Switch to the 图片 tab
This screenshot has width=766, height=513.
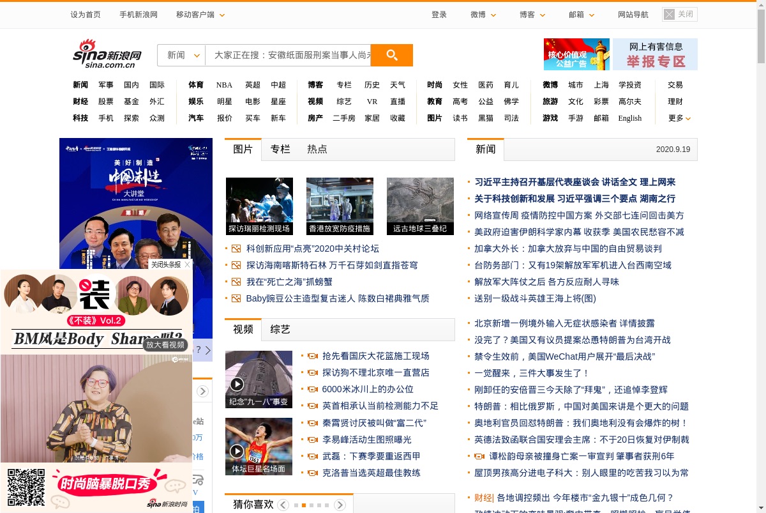(243, 149)
